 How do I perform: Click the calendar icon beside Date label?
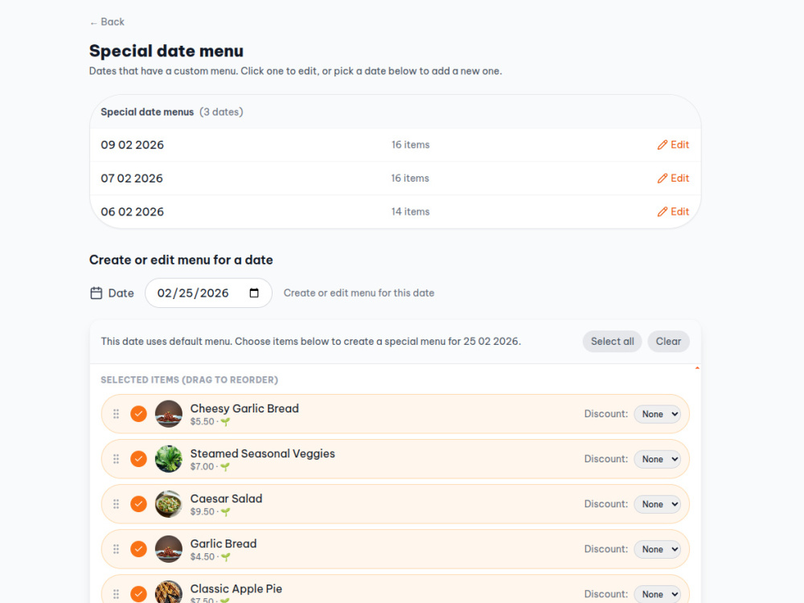pos(96,293)
